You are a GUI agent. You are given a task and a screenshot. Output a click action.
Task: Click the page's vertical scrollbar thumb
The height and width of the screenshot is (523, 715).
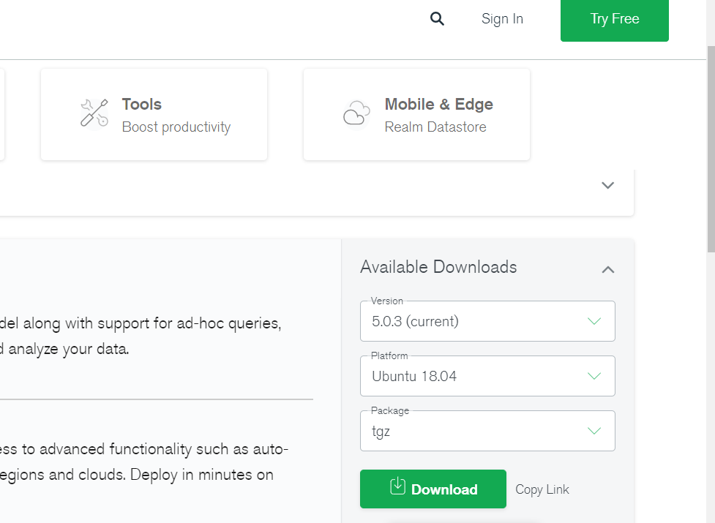(710, 146)
